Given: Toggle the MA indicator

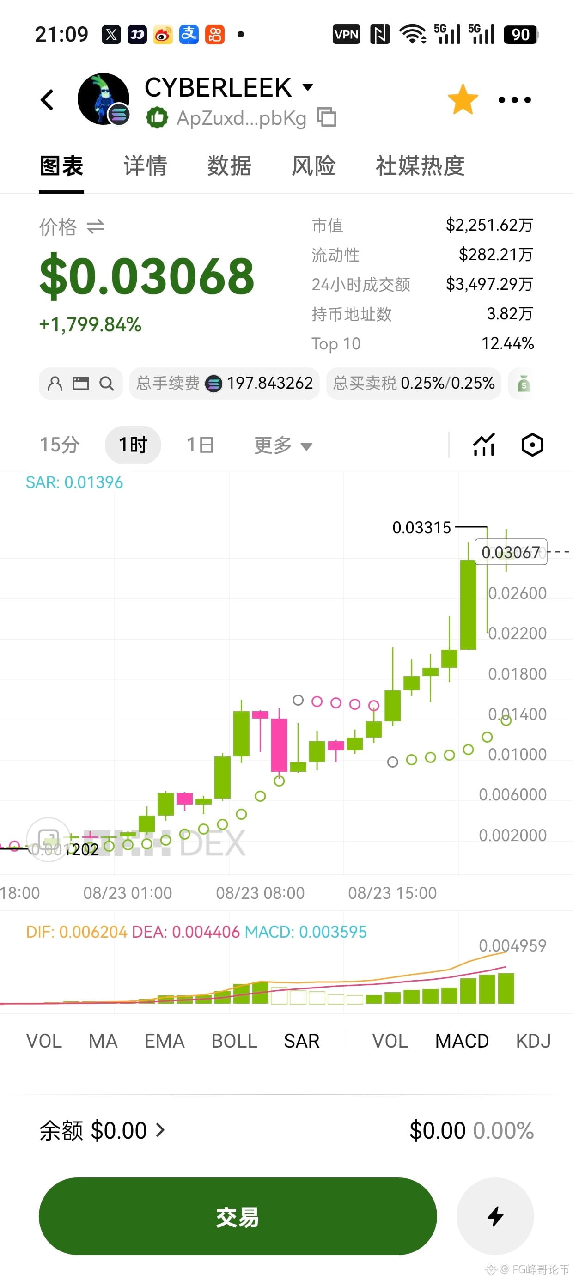Looking at the screenshot, I should tap(103, 1041).
